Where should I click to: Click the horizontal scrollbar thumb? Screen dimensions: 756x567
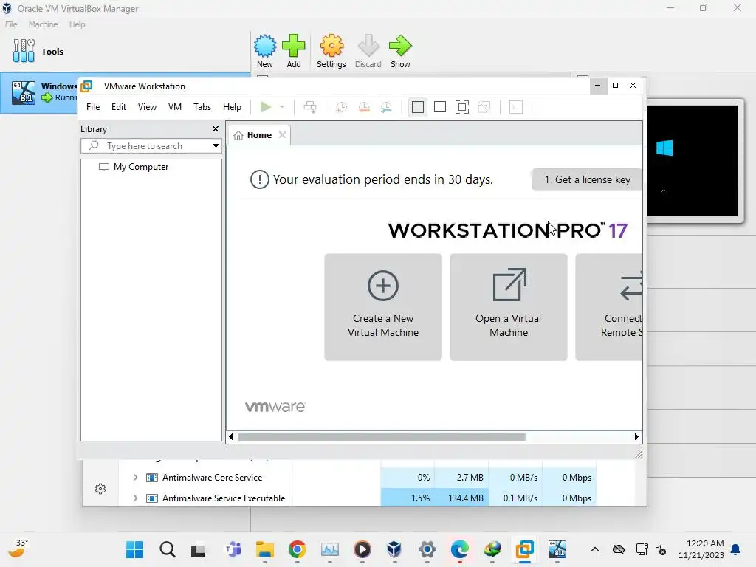382,437
